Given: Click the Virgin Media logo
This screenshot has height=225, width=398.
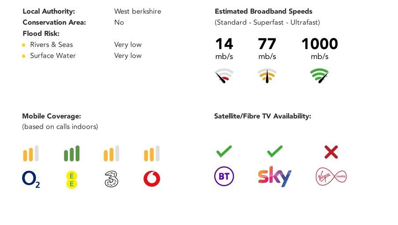Looking at the screenshot, I should 331,177.
